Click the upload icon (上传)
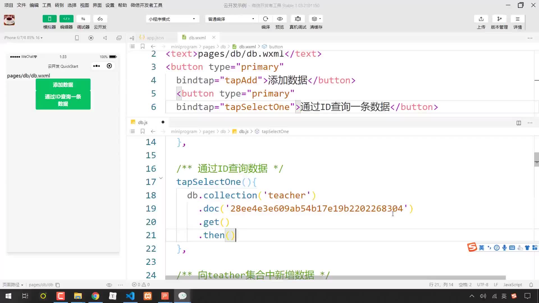Screen dimensions: 539x303 click(481, 19)
